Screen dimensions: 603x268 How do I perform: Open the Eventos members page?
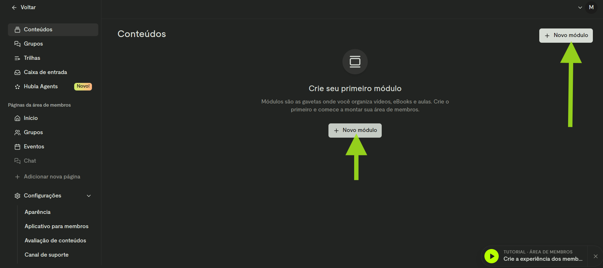pyautogui.click(x=53, y=146)
